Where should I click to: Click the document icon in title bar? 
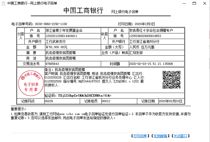[x=3, y=3]
